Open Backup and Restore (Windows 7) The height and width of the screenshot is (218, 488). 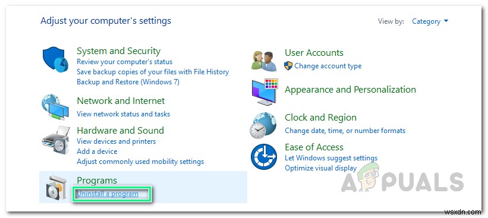point(128,82)
